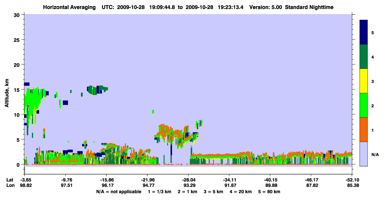Click the colorbar label '3'
This screenshot has height=200, width=391.
tap(373, 81)
